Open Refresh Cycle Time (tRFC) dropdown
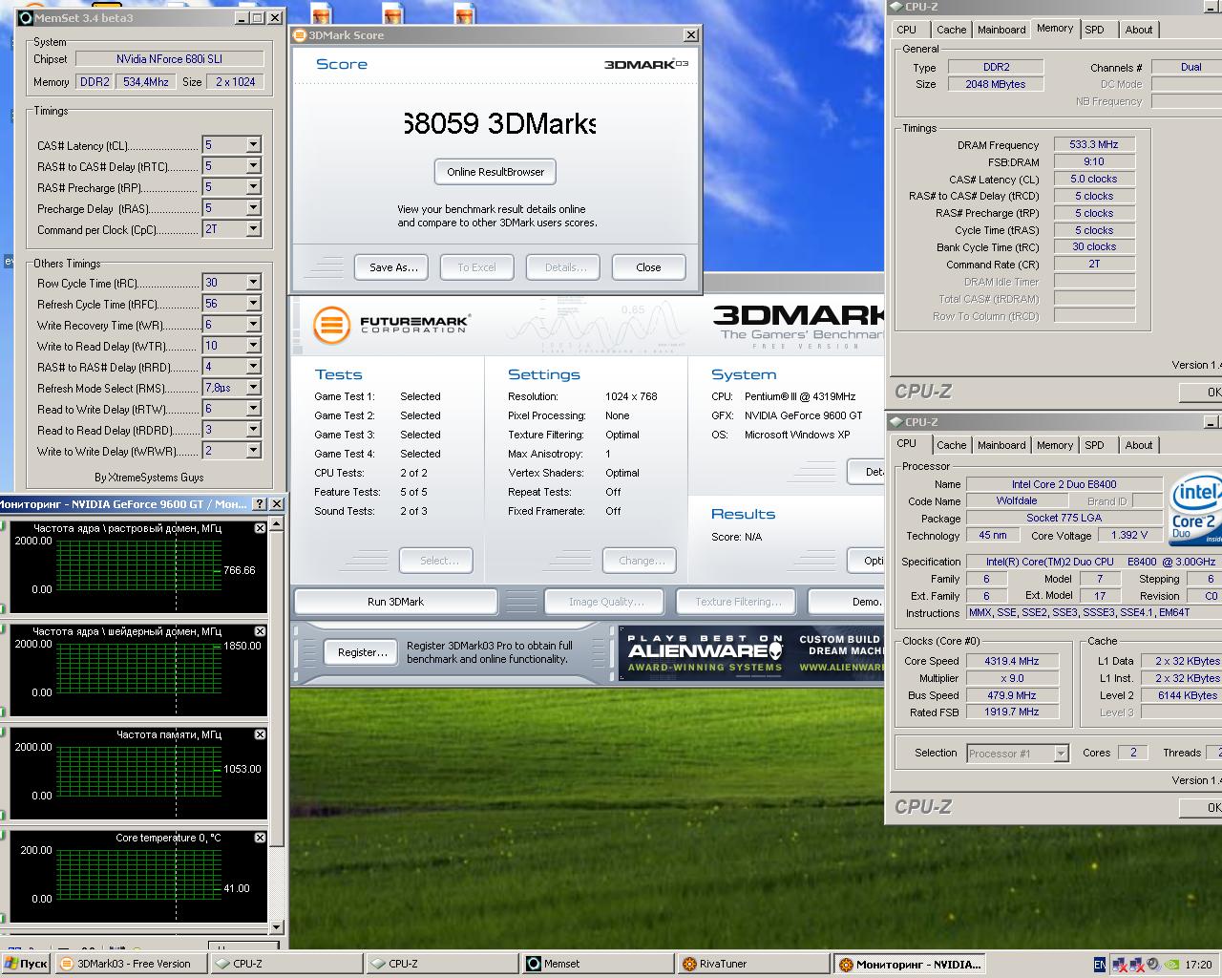1222x978 pixels. (253, 304)
